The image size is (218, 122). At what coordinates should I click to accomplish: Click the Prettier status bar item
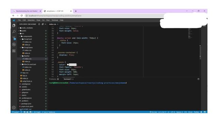[197, 112]
